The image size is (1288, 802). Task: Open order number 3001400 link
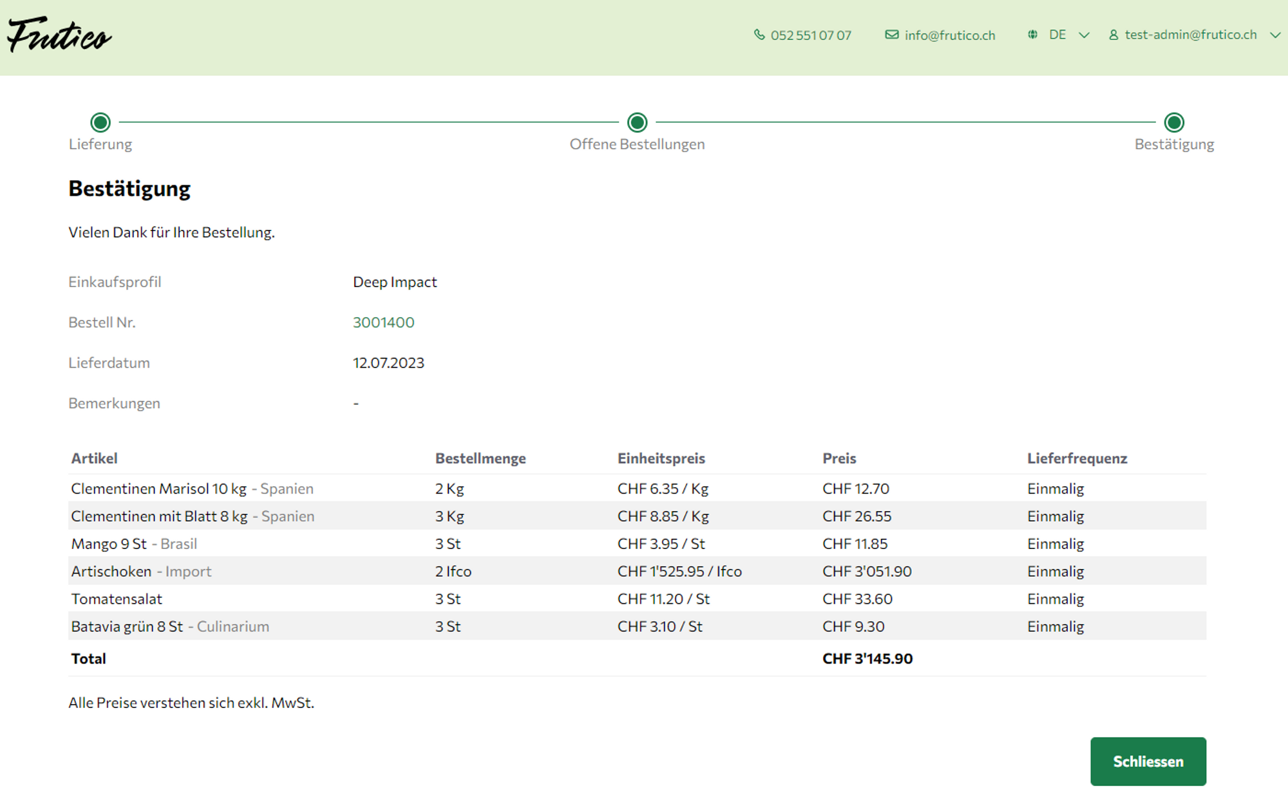click(x=383, y=322)
